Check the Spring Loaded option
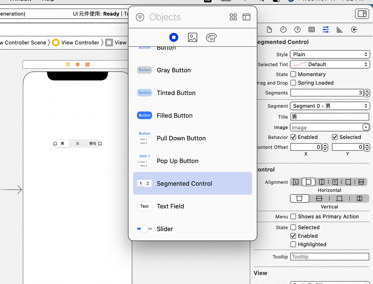 [x=293, y=83]
